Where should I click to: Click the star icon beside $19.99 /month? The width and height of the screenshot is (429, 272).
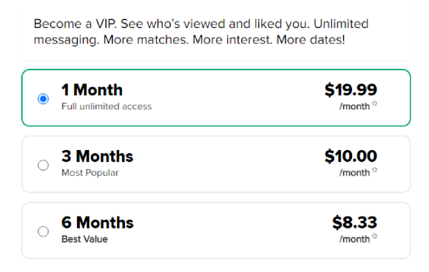[374, 103]
